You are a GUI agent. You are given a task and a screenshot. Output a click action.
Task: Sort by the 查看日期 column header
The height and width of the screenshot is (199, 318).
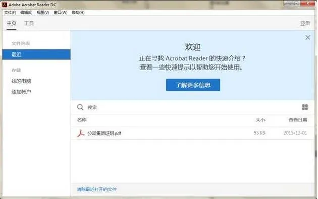click(x=298, y=120)
